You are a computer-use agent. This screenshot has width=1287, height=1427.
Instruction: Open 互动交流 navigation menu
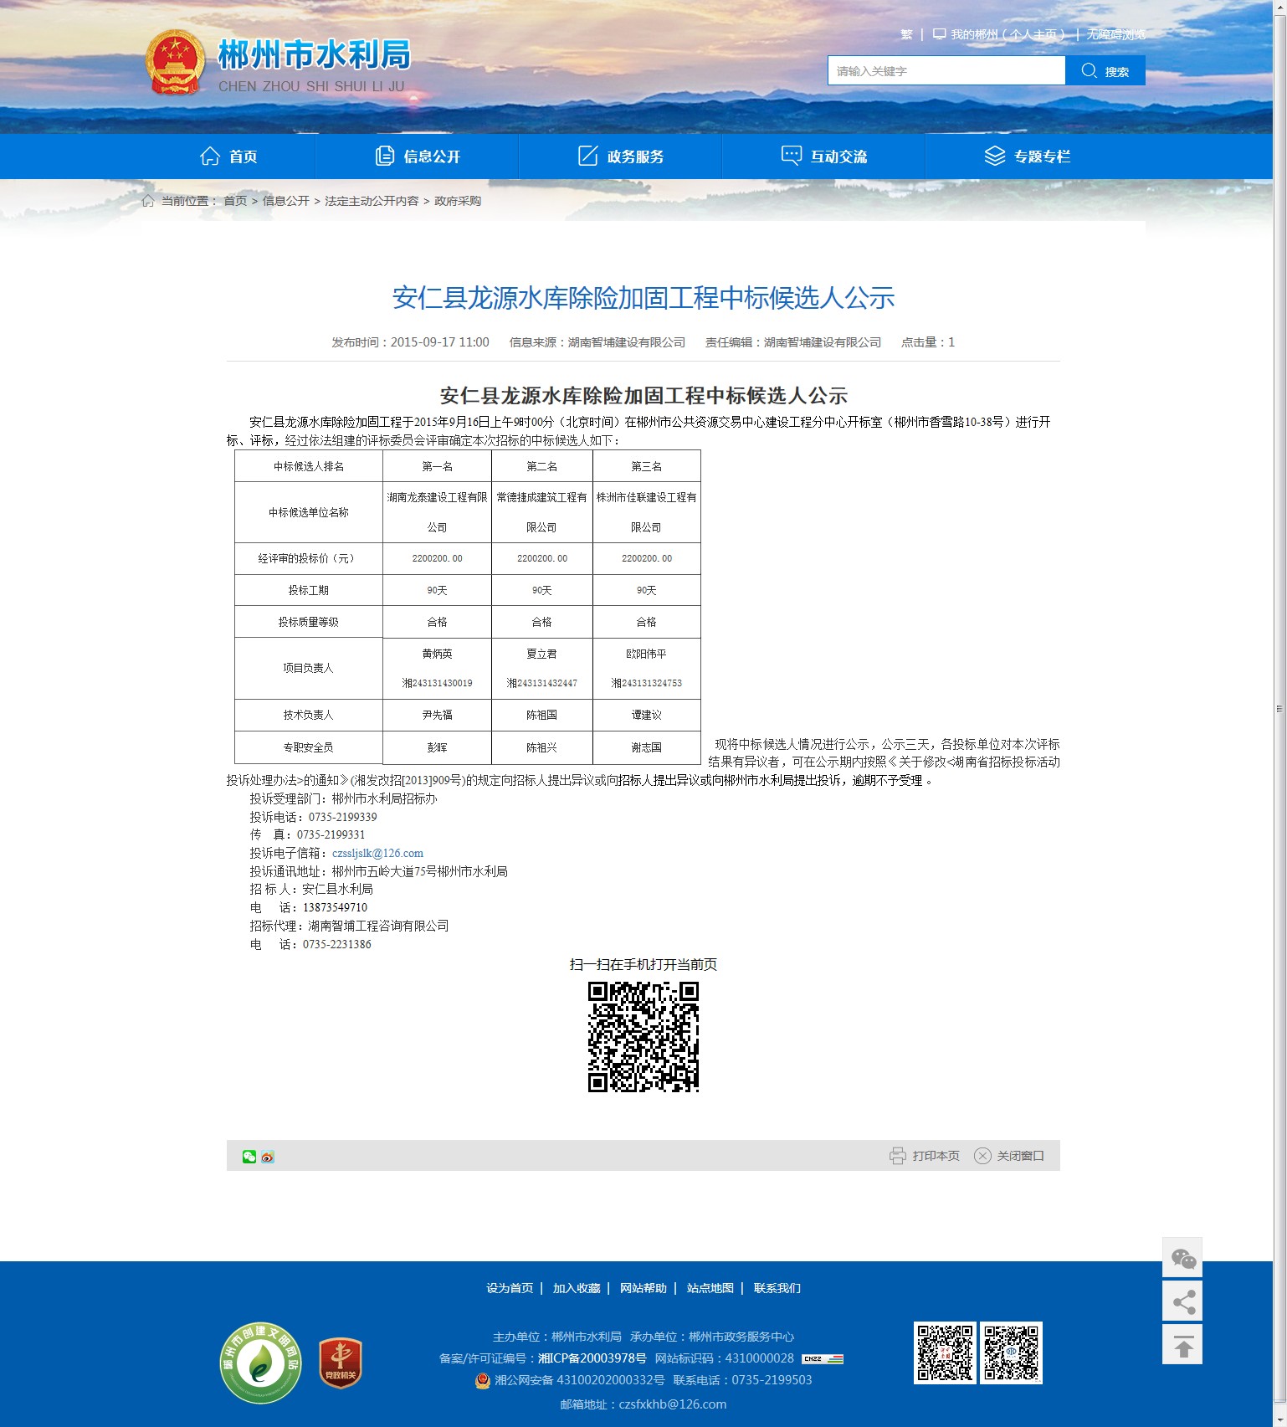824,157
